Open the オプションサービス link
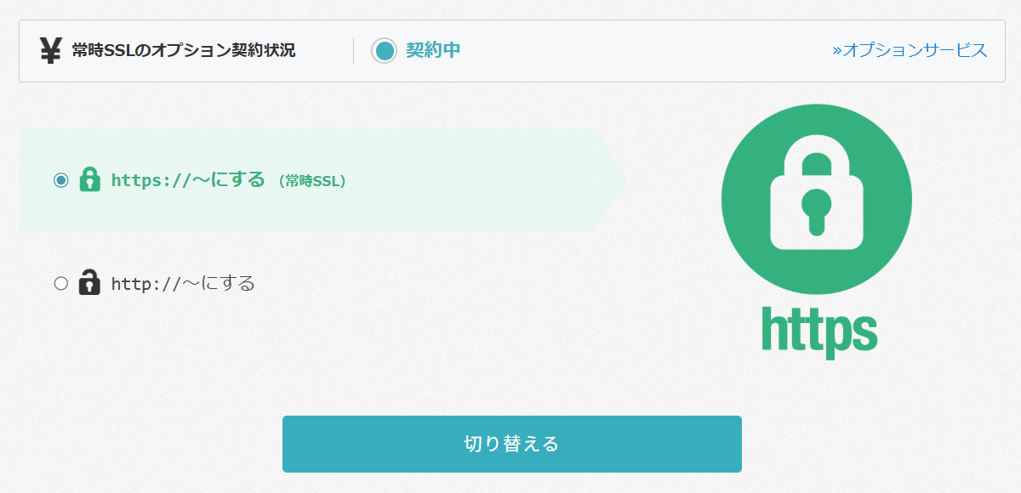 point(915,50)
